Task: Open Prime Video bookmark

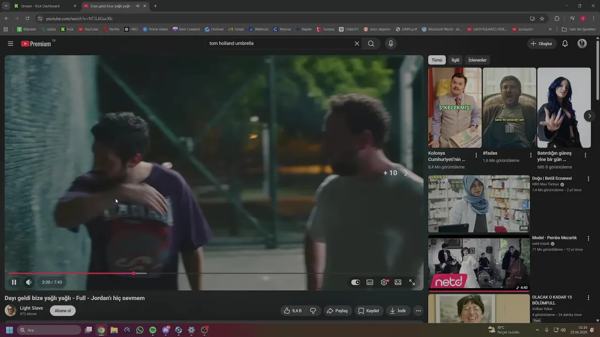Action: click(x=155, y=29)
